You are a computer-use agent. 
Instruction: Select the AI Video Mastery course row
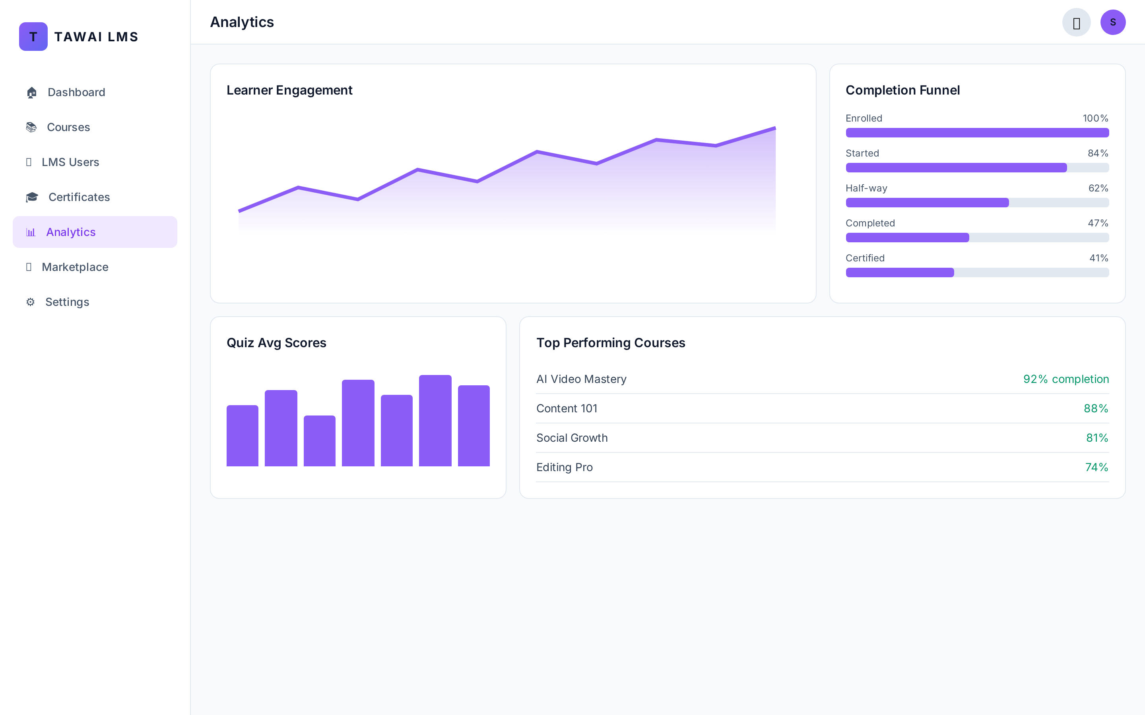(x=822, y=379)
